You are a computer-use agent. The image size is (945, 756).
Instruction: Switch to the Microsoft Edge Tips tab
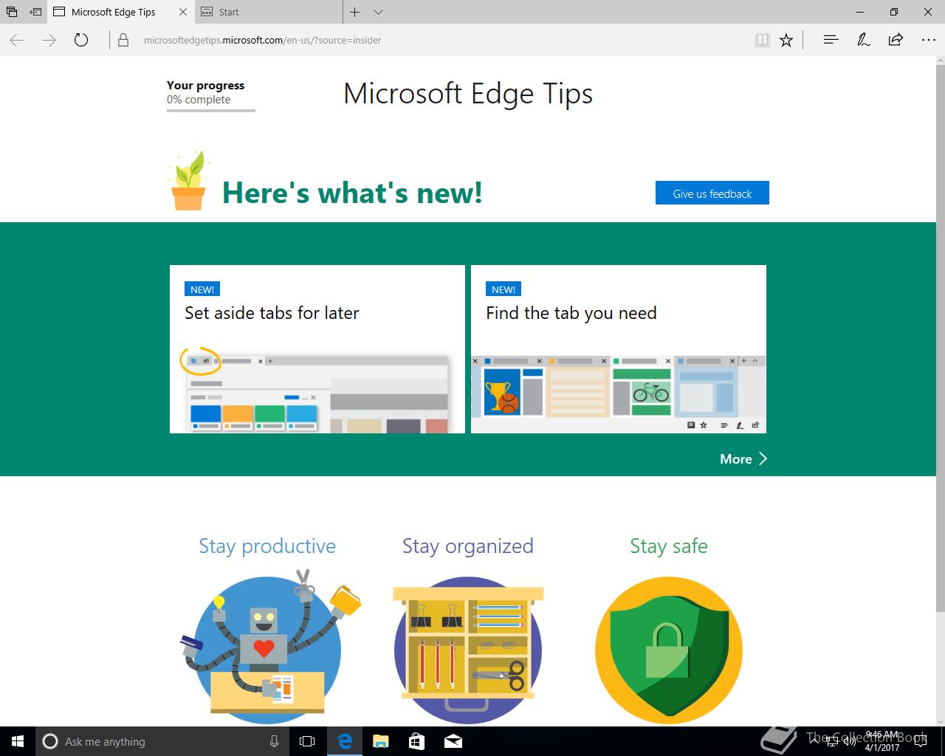(x=114, y=12)
